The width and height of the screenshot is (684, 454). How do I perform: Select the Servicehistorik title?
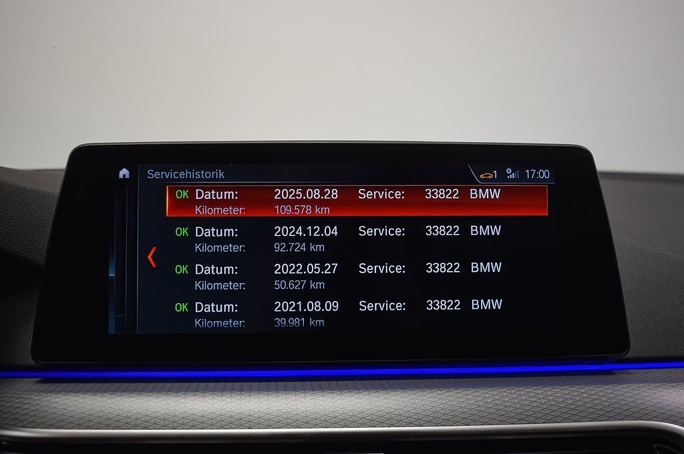tap(185, 174)
